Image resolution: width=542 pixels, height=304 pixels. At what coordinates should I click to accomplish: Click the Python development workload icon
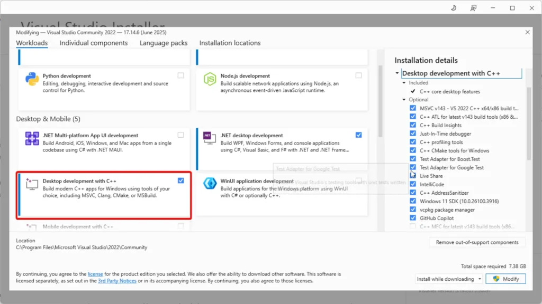pyautogui.click(x=32, y=79)
